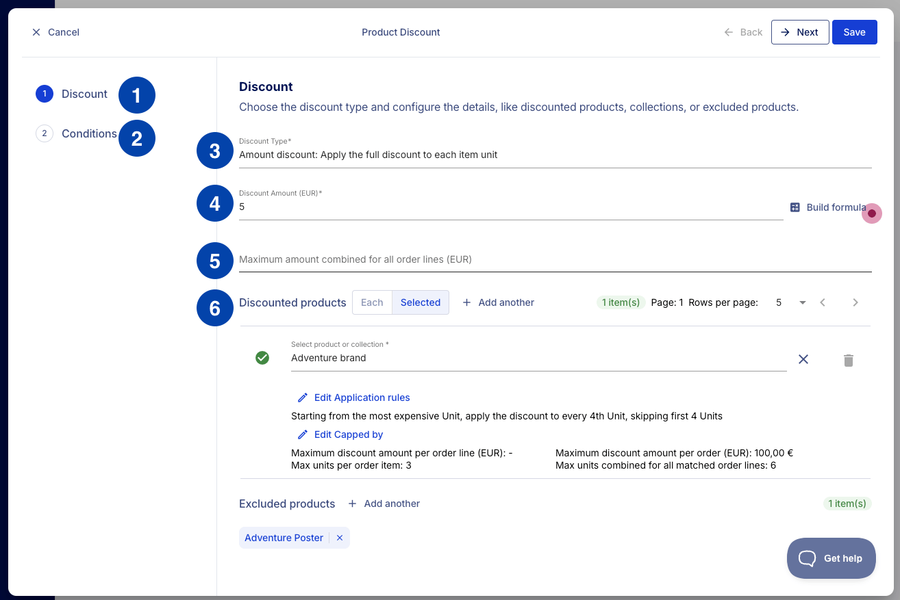Click the Build formula calculator icon

(795, 207)
